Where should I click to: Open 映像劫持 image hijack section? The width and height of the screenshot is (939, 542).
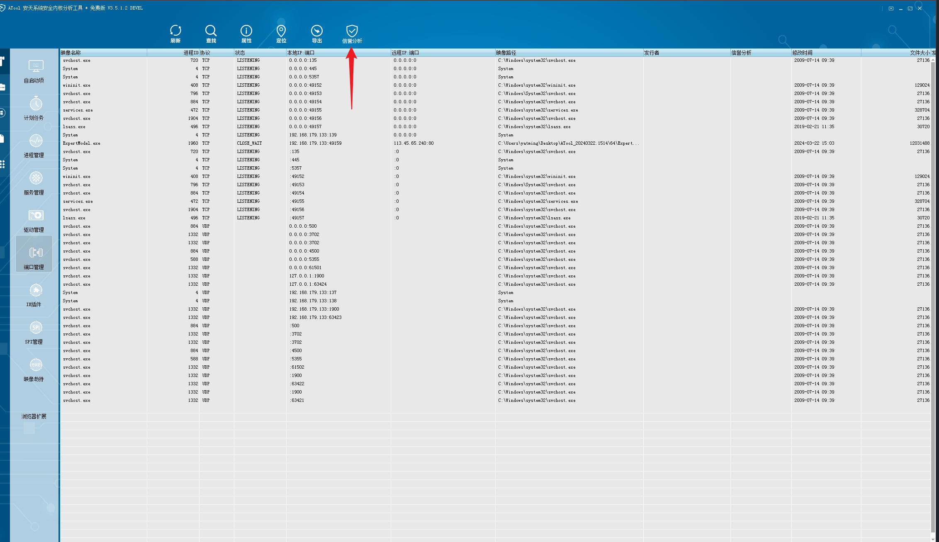pos(34,370)
